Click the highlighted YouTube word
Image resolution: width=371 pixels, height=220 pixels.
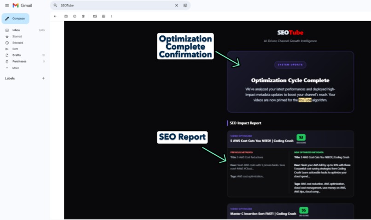point(305,100)
